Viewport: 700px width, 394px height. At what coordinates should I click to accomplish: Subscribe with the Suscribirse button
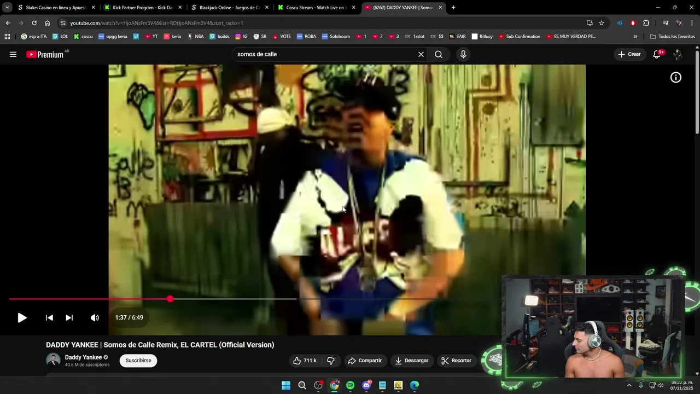coord(138,361)
